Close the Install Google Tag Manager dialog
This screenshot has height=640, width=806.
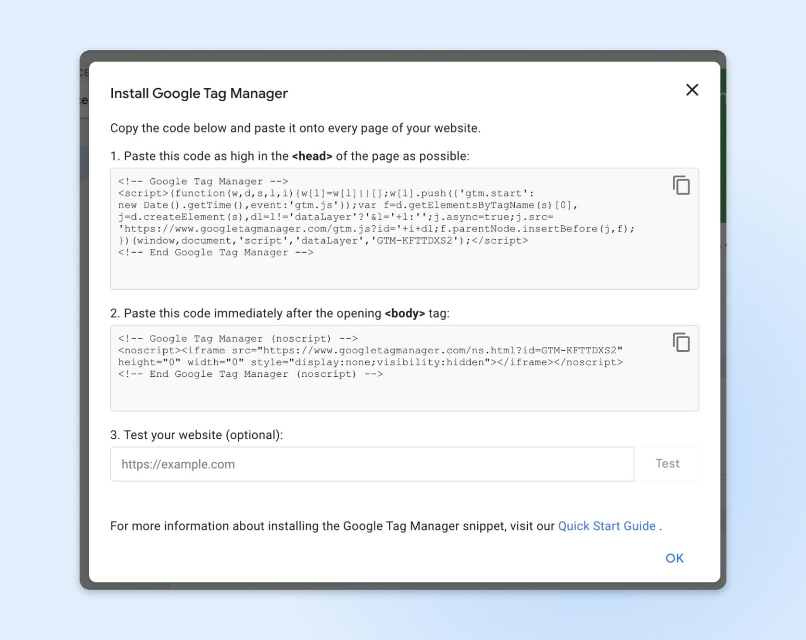692,90
